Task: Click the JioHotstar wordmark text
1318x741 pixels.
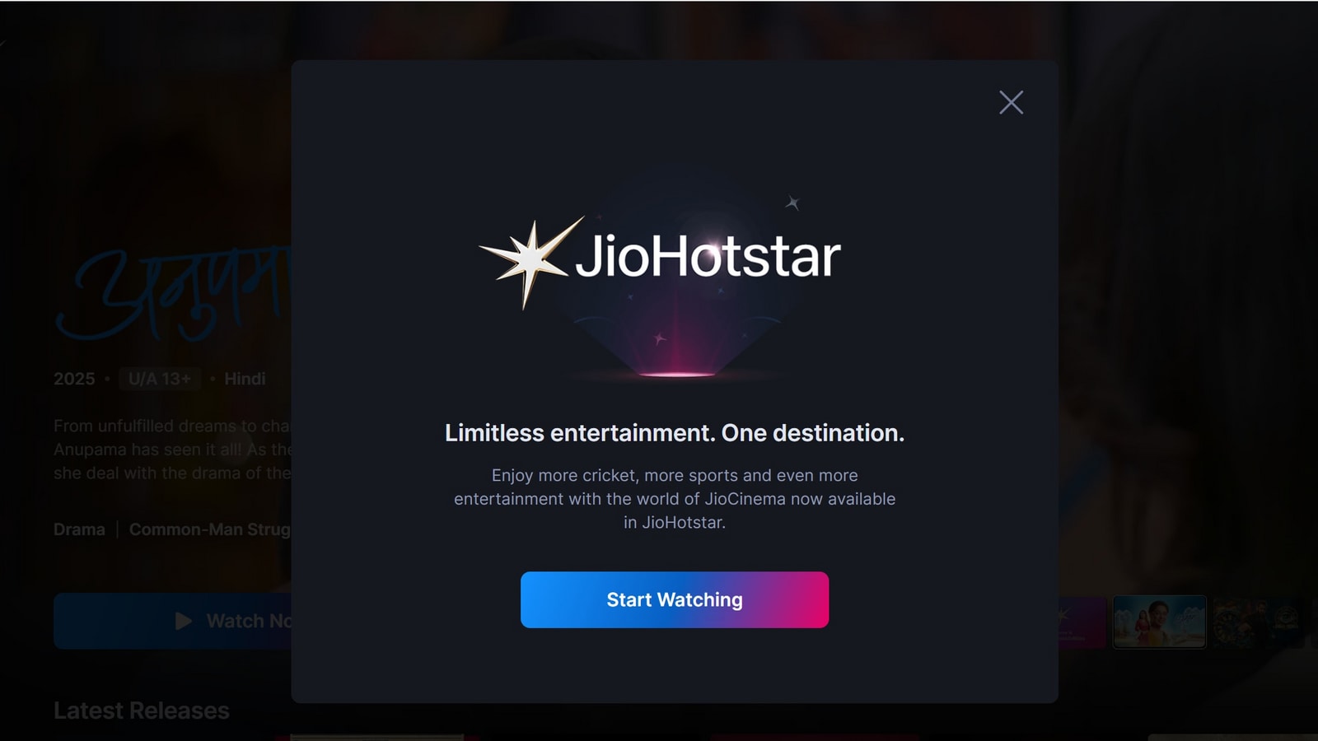Action: (708, 256)
